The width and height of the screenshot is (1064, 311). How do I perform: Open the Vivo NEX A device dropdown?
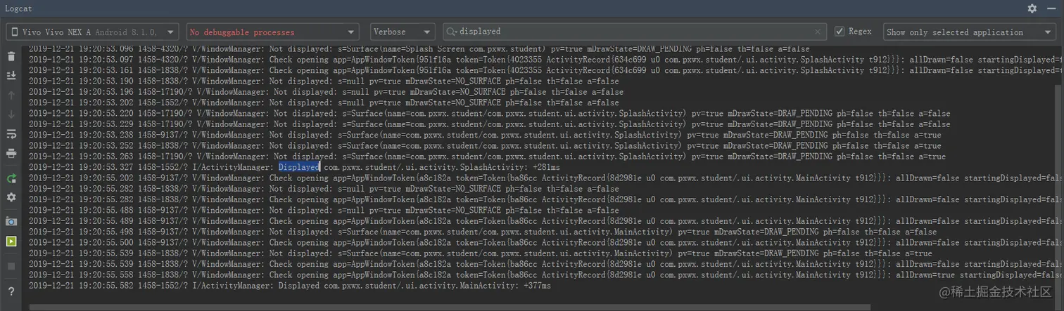coord(93,32)
